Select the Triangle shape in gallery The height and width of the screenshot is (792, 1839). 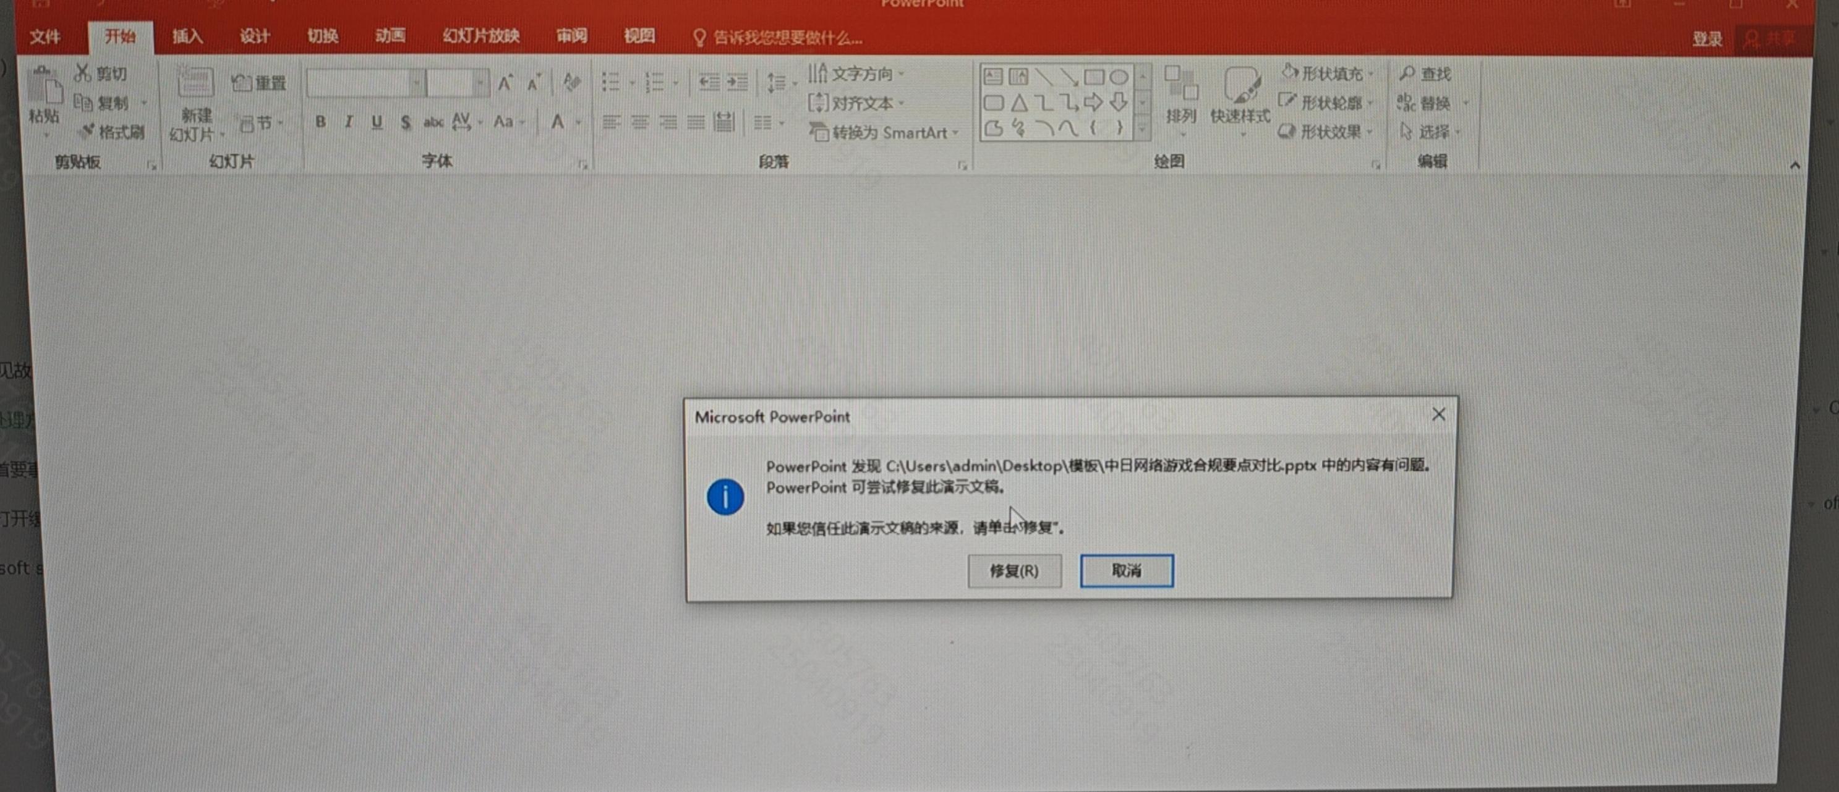[1018, 103]
